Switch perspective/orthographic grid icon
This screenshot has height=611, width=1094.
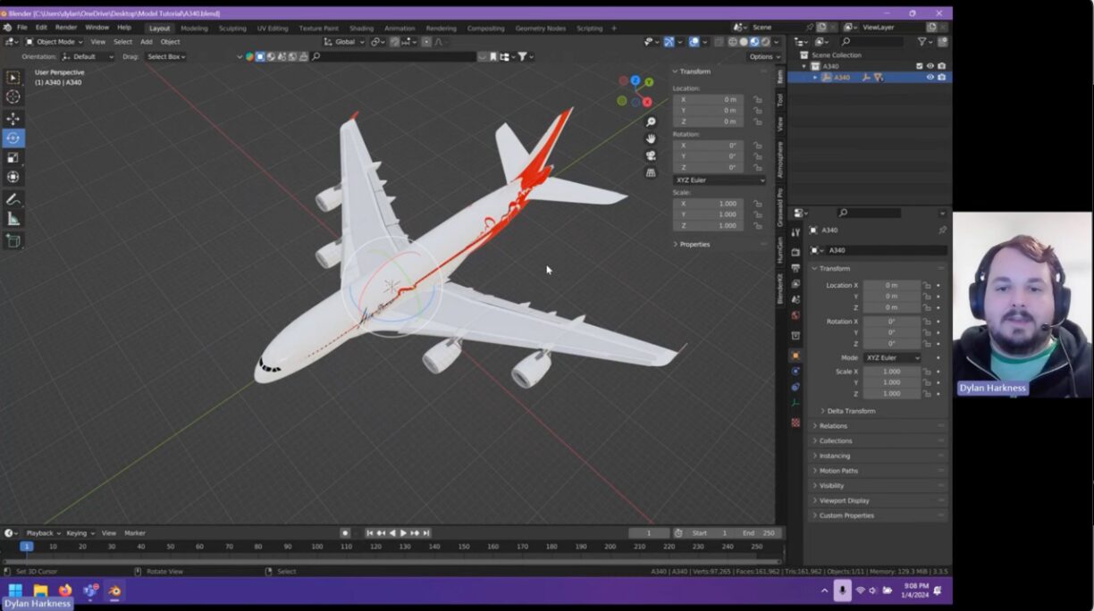point(651,172)
